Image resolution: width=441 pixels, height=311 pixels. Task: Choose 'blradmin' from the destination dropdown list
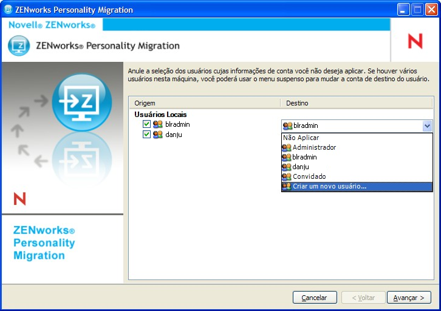[357, 157]
